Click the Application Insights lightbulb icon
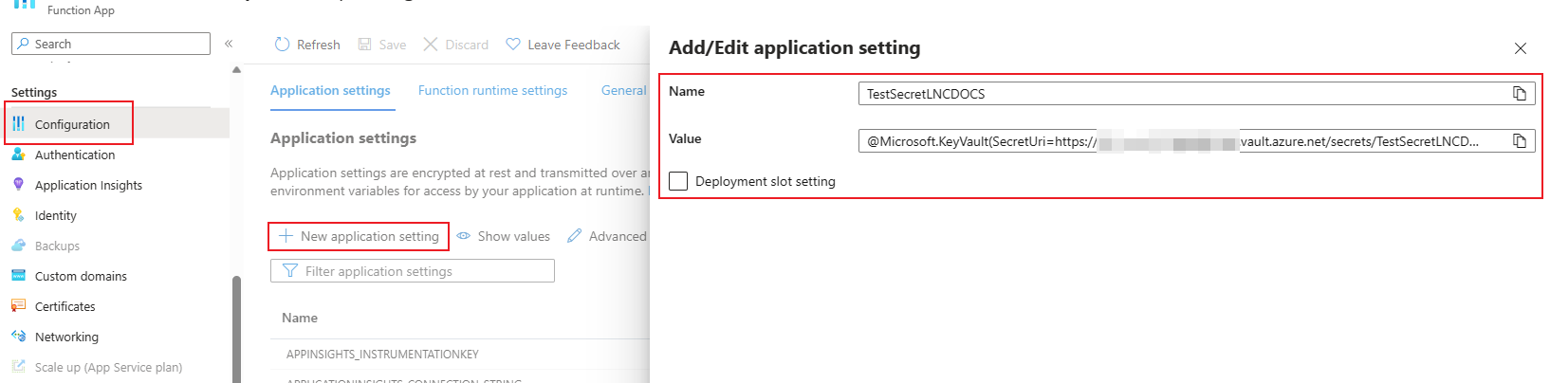This screenshot has width=1550, height=383. point(18,185)
